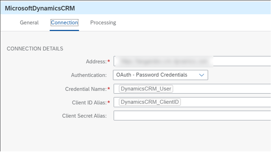Select the DynamicsCRM_ClientID token
This screenshot has height=152, width=271.
point(150,102)
